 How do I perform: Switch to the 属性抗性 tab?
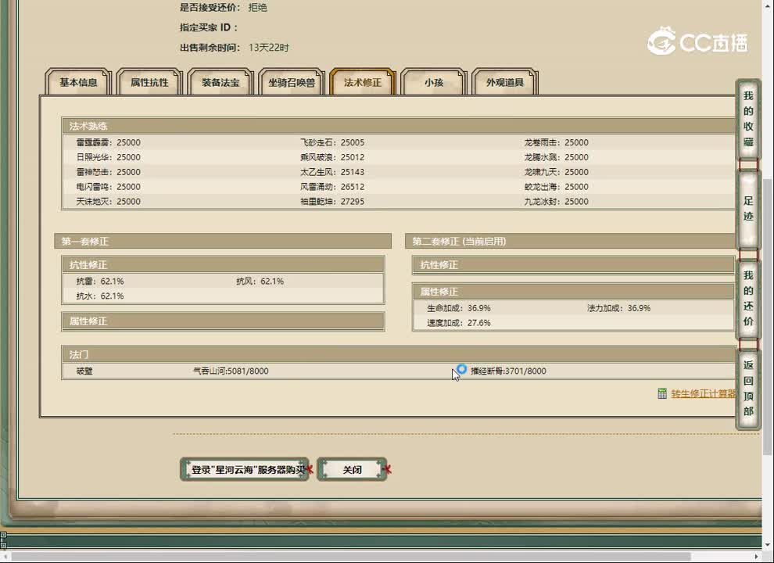[149, 82]
